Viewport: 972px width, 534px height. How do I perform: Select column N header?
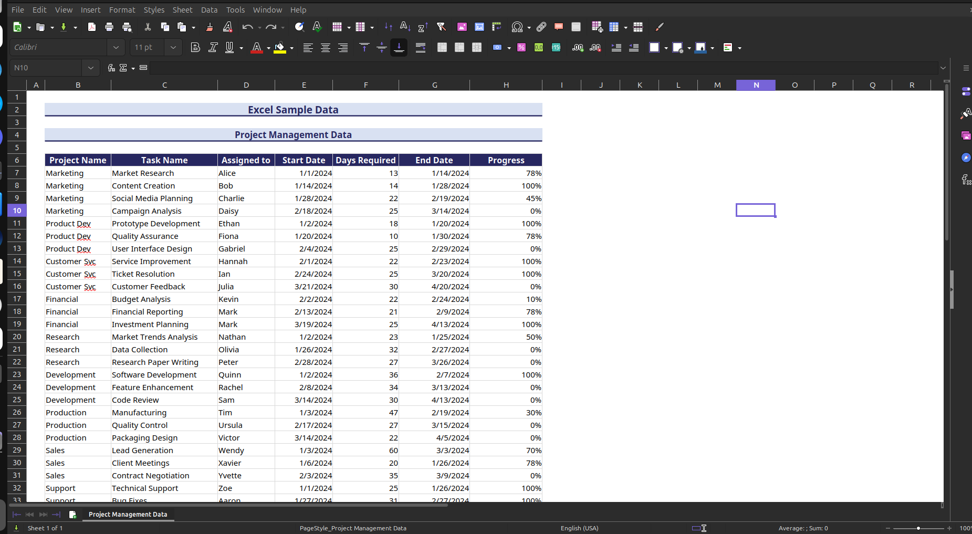pos(756,85)
